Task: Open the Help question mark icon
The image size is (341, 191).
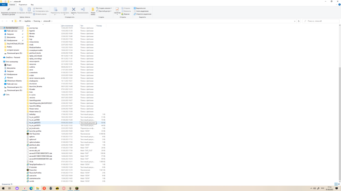Action: click(339, 4)
